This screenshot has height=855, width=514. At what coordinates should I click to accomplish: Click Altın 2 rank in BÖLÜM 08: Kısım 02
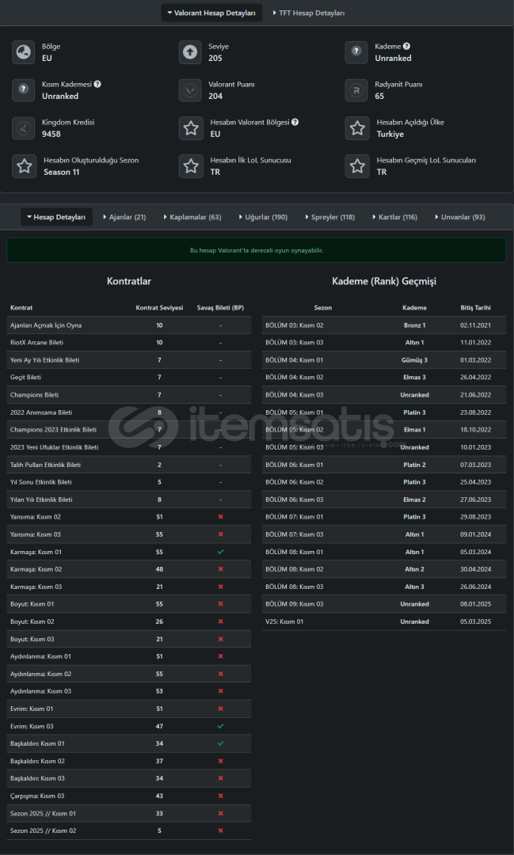[x=415, y=569]
